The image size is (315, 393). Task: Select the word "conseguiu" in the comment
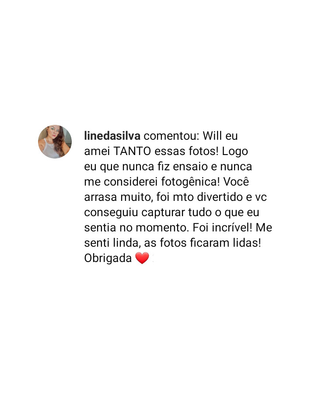tap(111, 213)
